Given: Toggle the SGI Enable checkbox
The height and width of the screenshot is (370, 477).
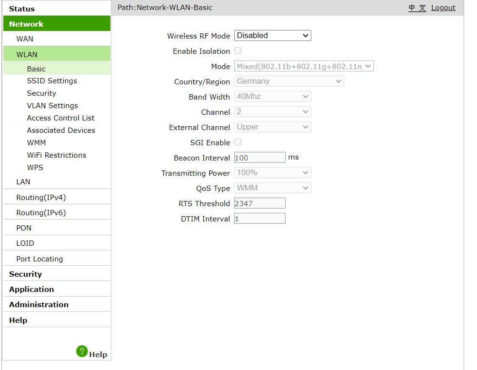Looking at the screenshot, I should coord(238,142).
